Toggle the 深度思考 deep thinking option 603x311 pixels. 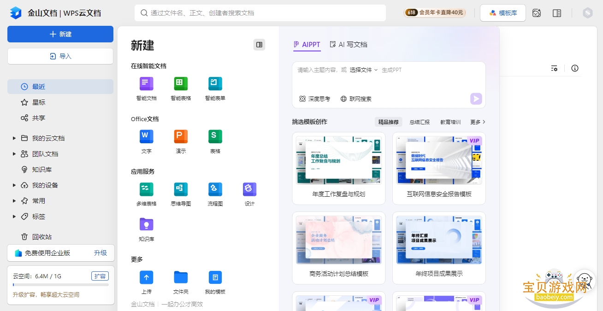point(315,99)
